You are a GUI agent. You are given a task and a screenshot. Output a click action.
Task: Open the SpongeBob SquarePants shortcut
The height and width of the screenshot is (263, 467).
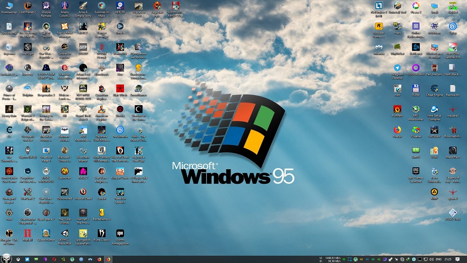(x=83, y=236)
